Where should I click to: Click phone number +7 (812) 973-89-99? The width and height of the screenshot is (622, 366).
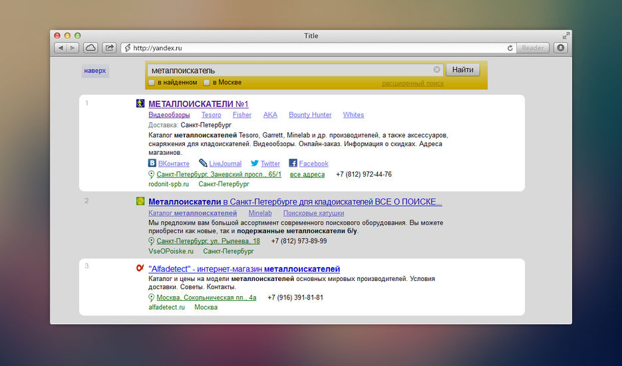[x=299, y=241]
